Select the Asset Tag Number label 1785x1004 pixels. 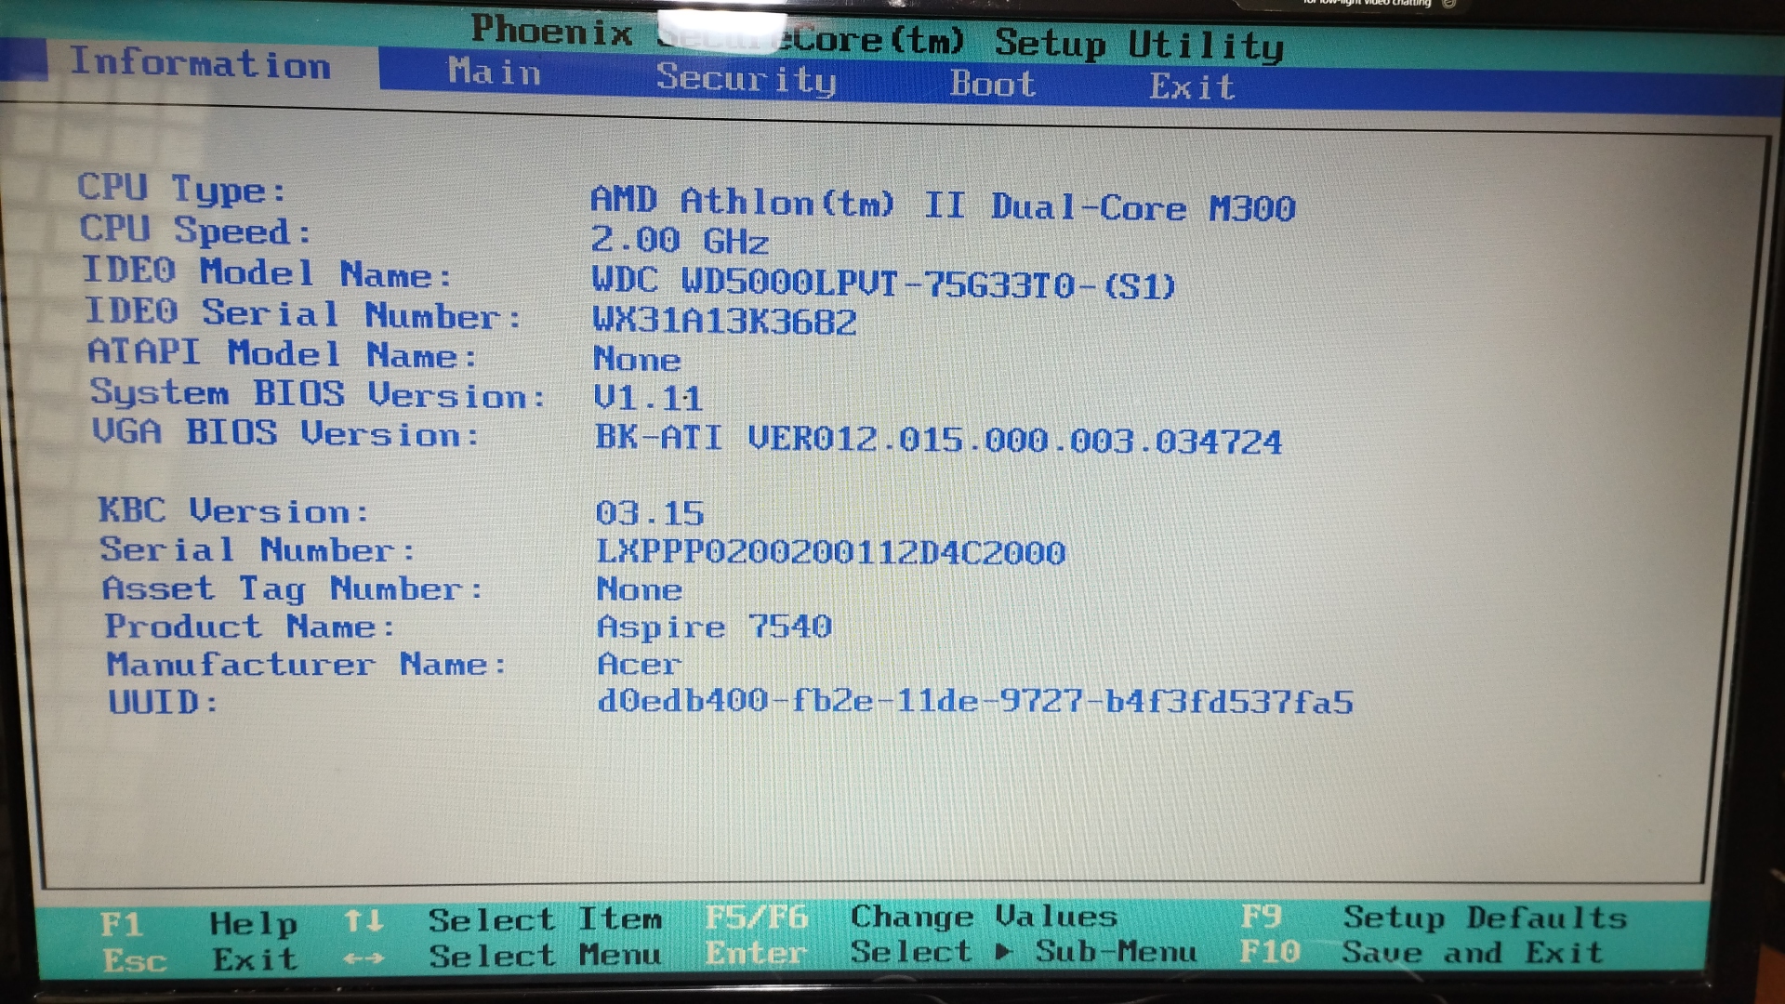coord(293,588)
